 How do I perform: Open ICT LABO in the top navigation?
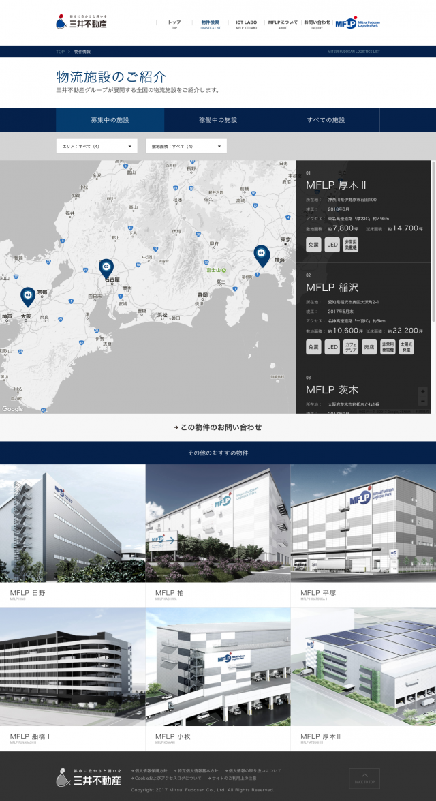(x=246, y=24)
